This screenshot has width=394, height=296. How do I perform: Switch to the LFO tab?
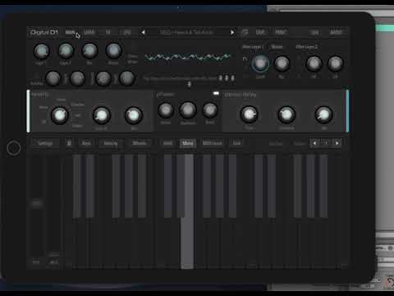[x=126, y=32]
